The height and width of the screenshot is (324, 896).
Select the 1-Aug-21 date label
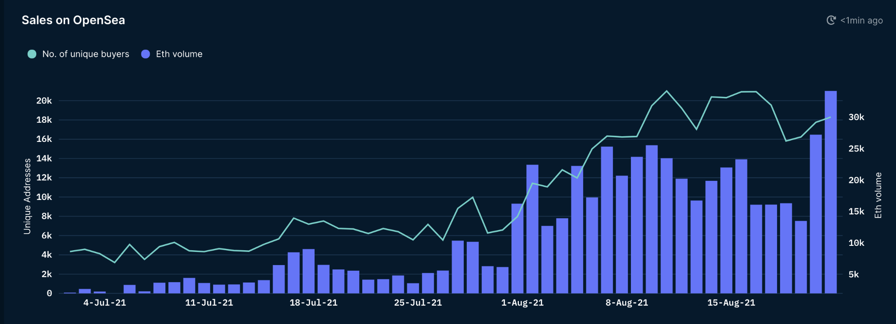522,303
